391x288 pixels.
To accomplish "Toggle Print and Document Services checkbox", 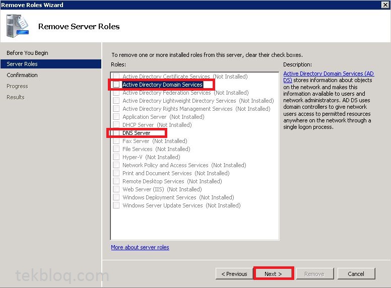I will click(x=116, y=173).
